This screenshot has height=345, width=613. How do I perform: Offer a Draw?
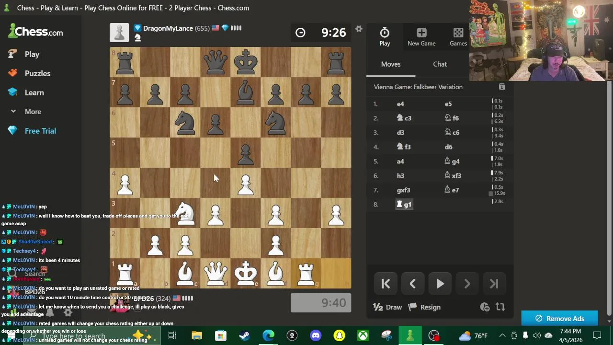click(387, 307)
